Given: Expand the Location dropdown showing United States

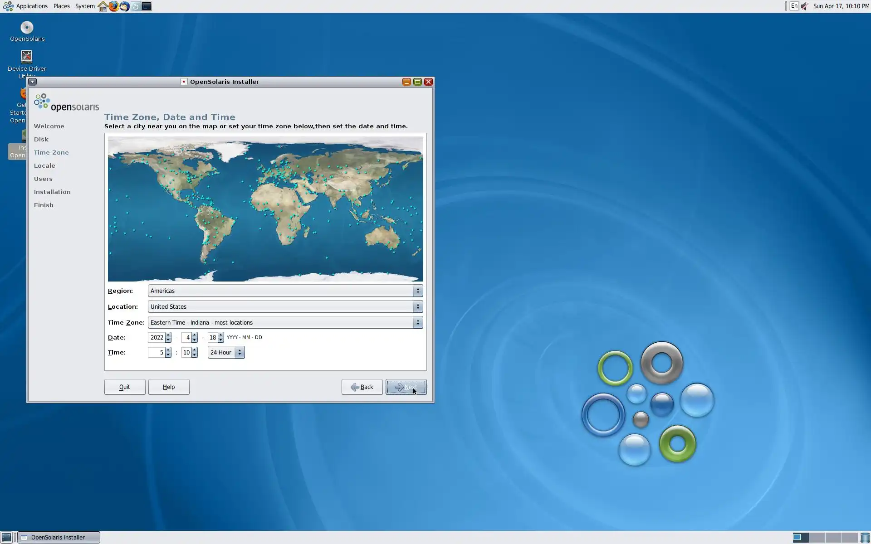Looking at the screenshot, I should tap(285, 306).
